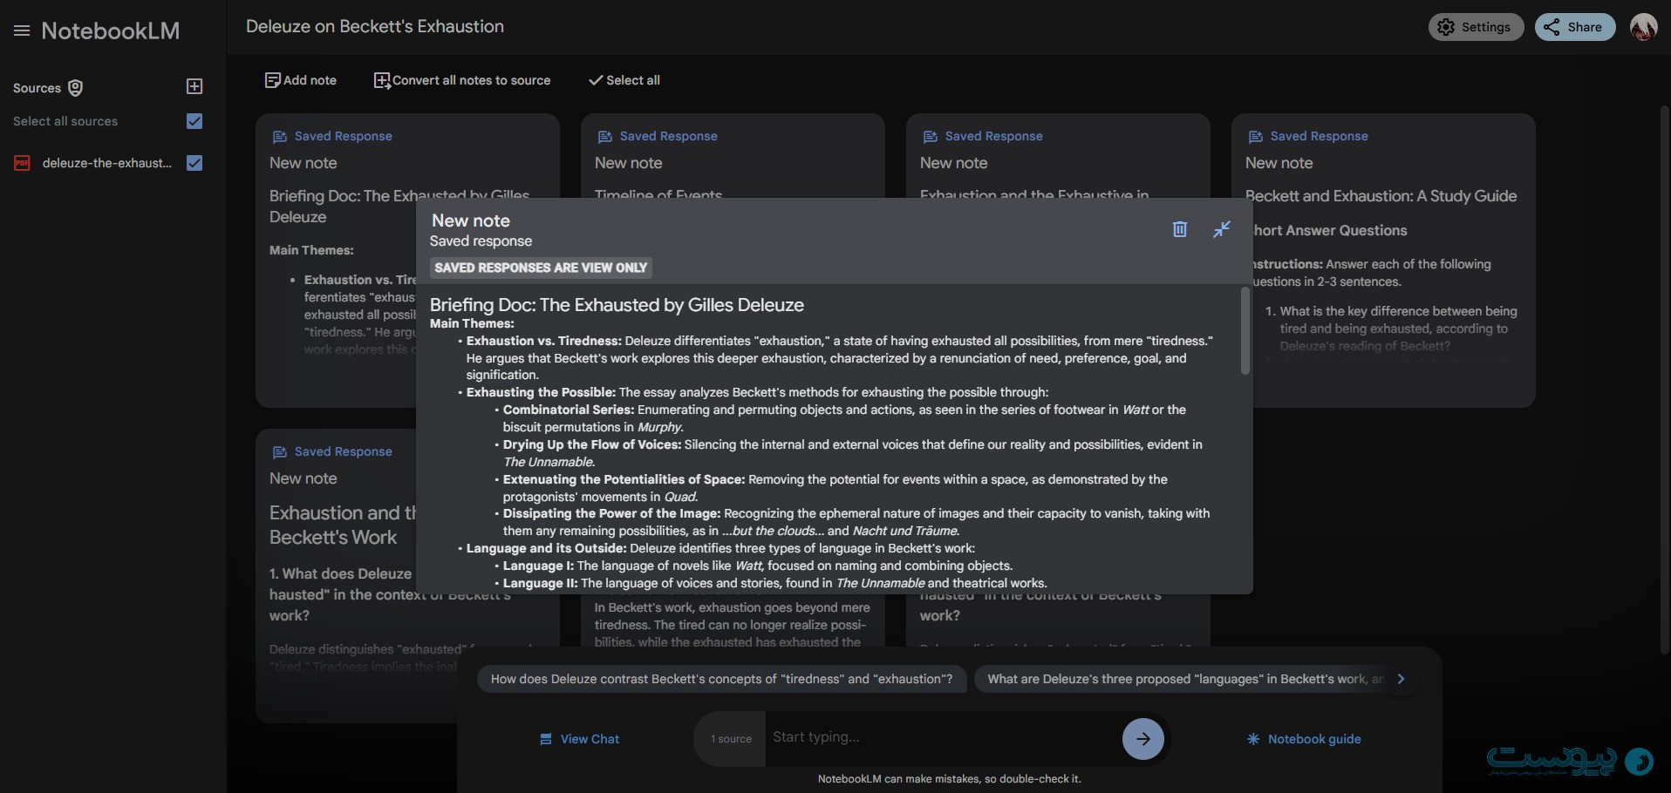Click Select all notes

coord(624,80)
